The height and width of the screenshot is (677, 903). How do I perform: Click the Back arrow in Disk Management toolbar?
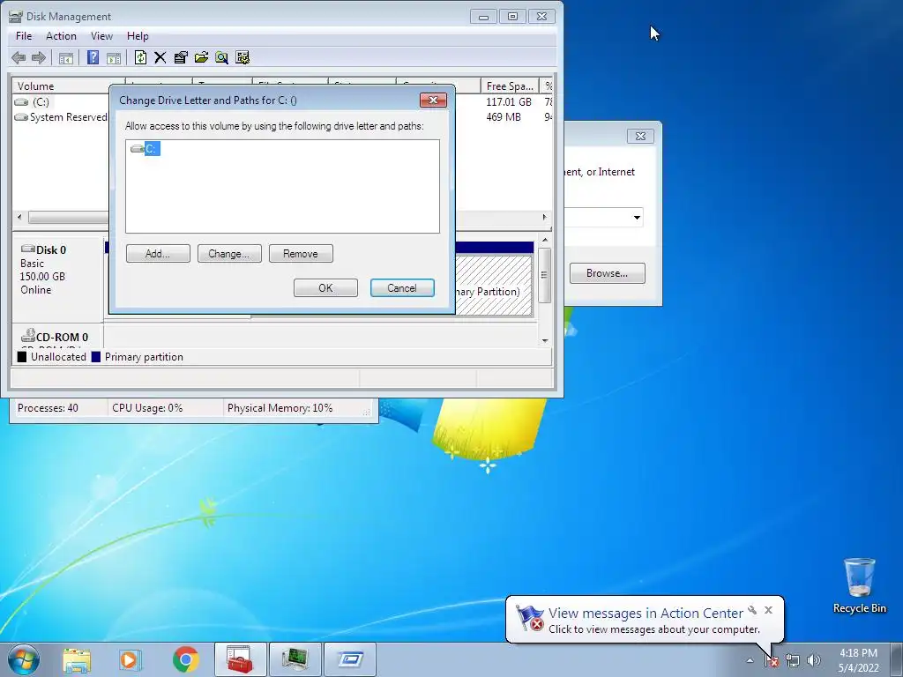point(19,57)
